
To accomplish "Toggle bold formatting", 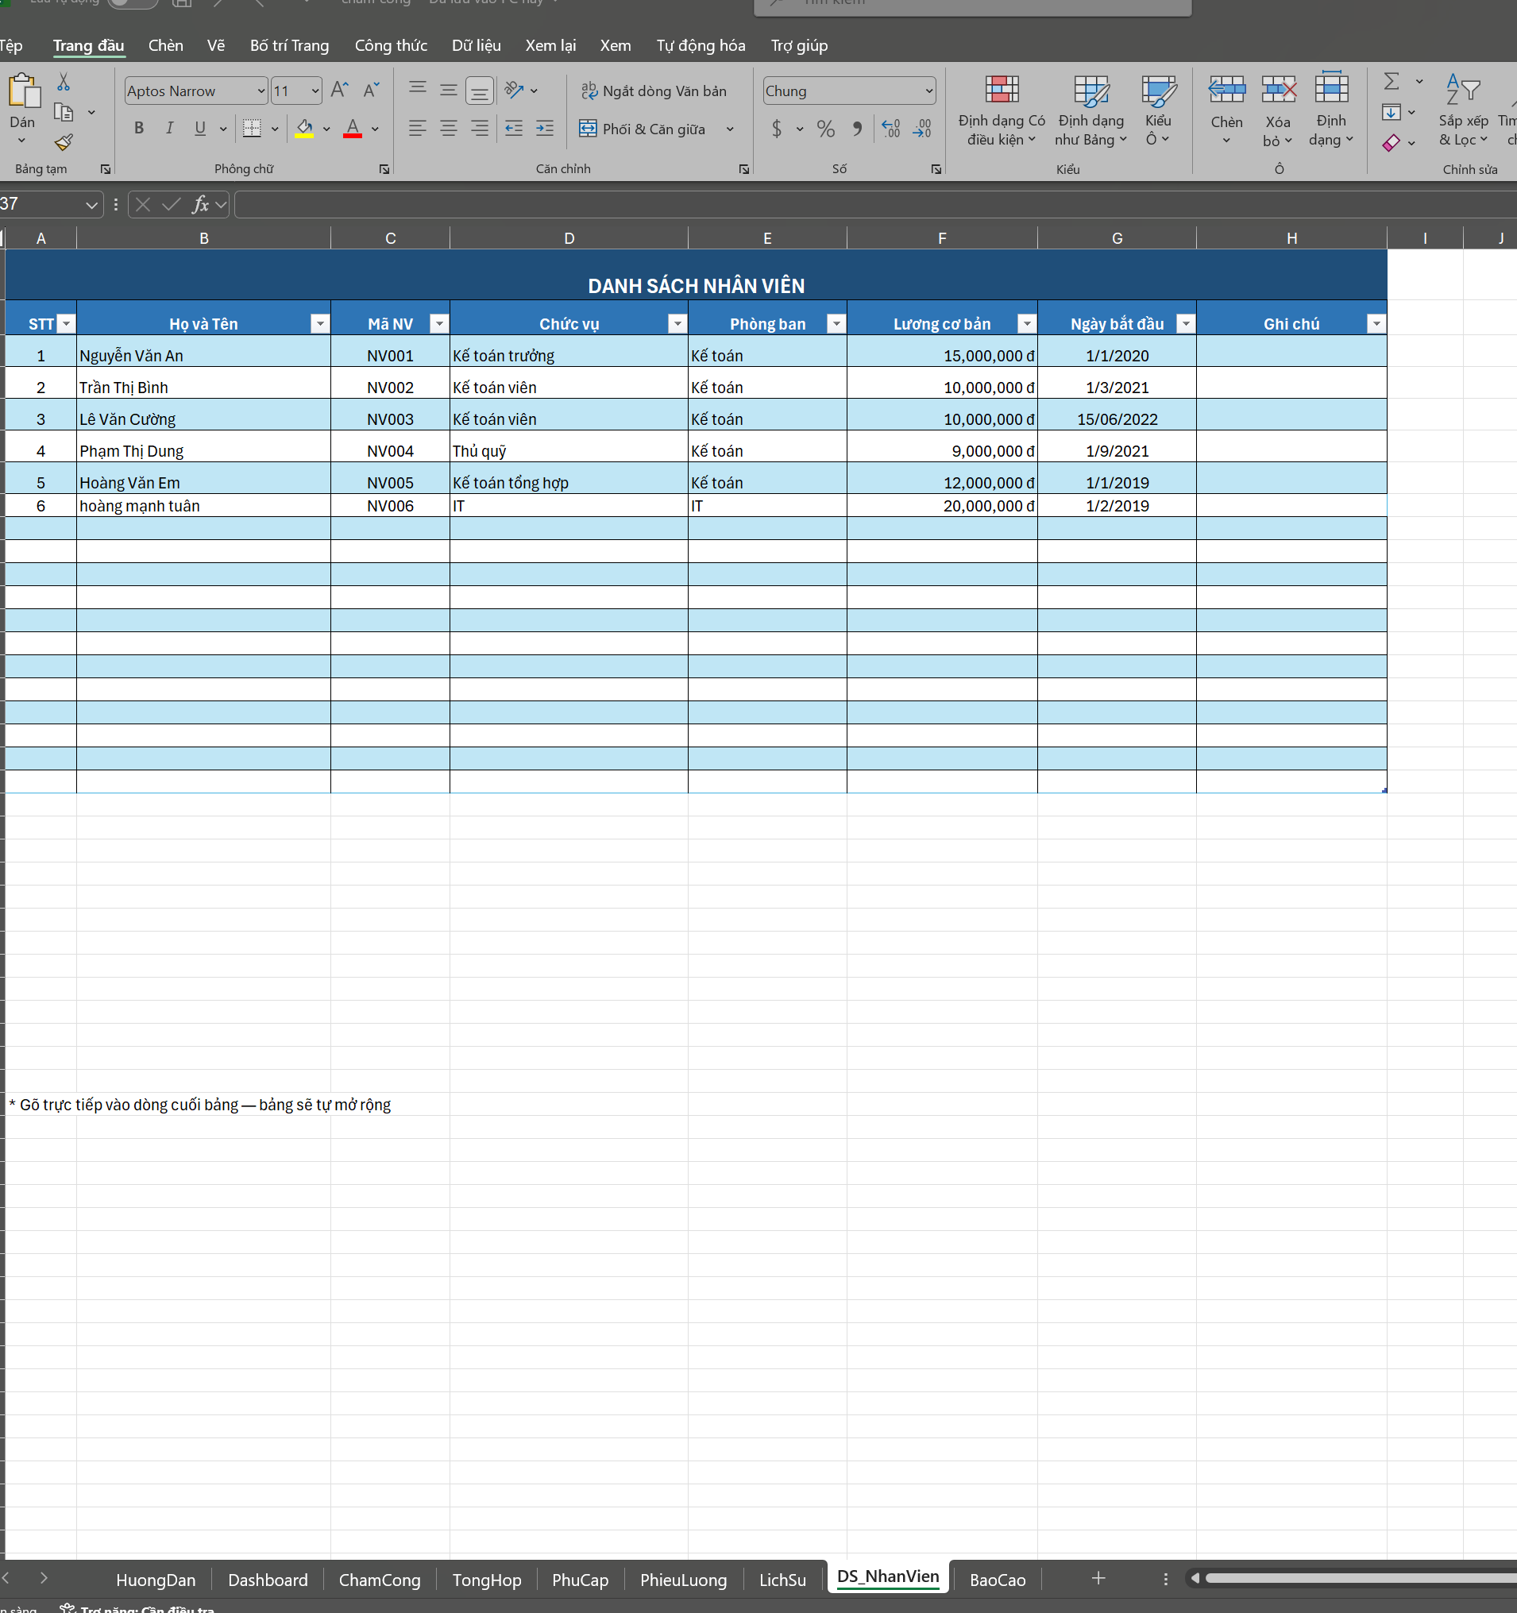I will coord(139,128).
